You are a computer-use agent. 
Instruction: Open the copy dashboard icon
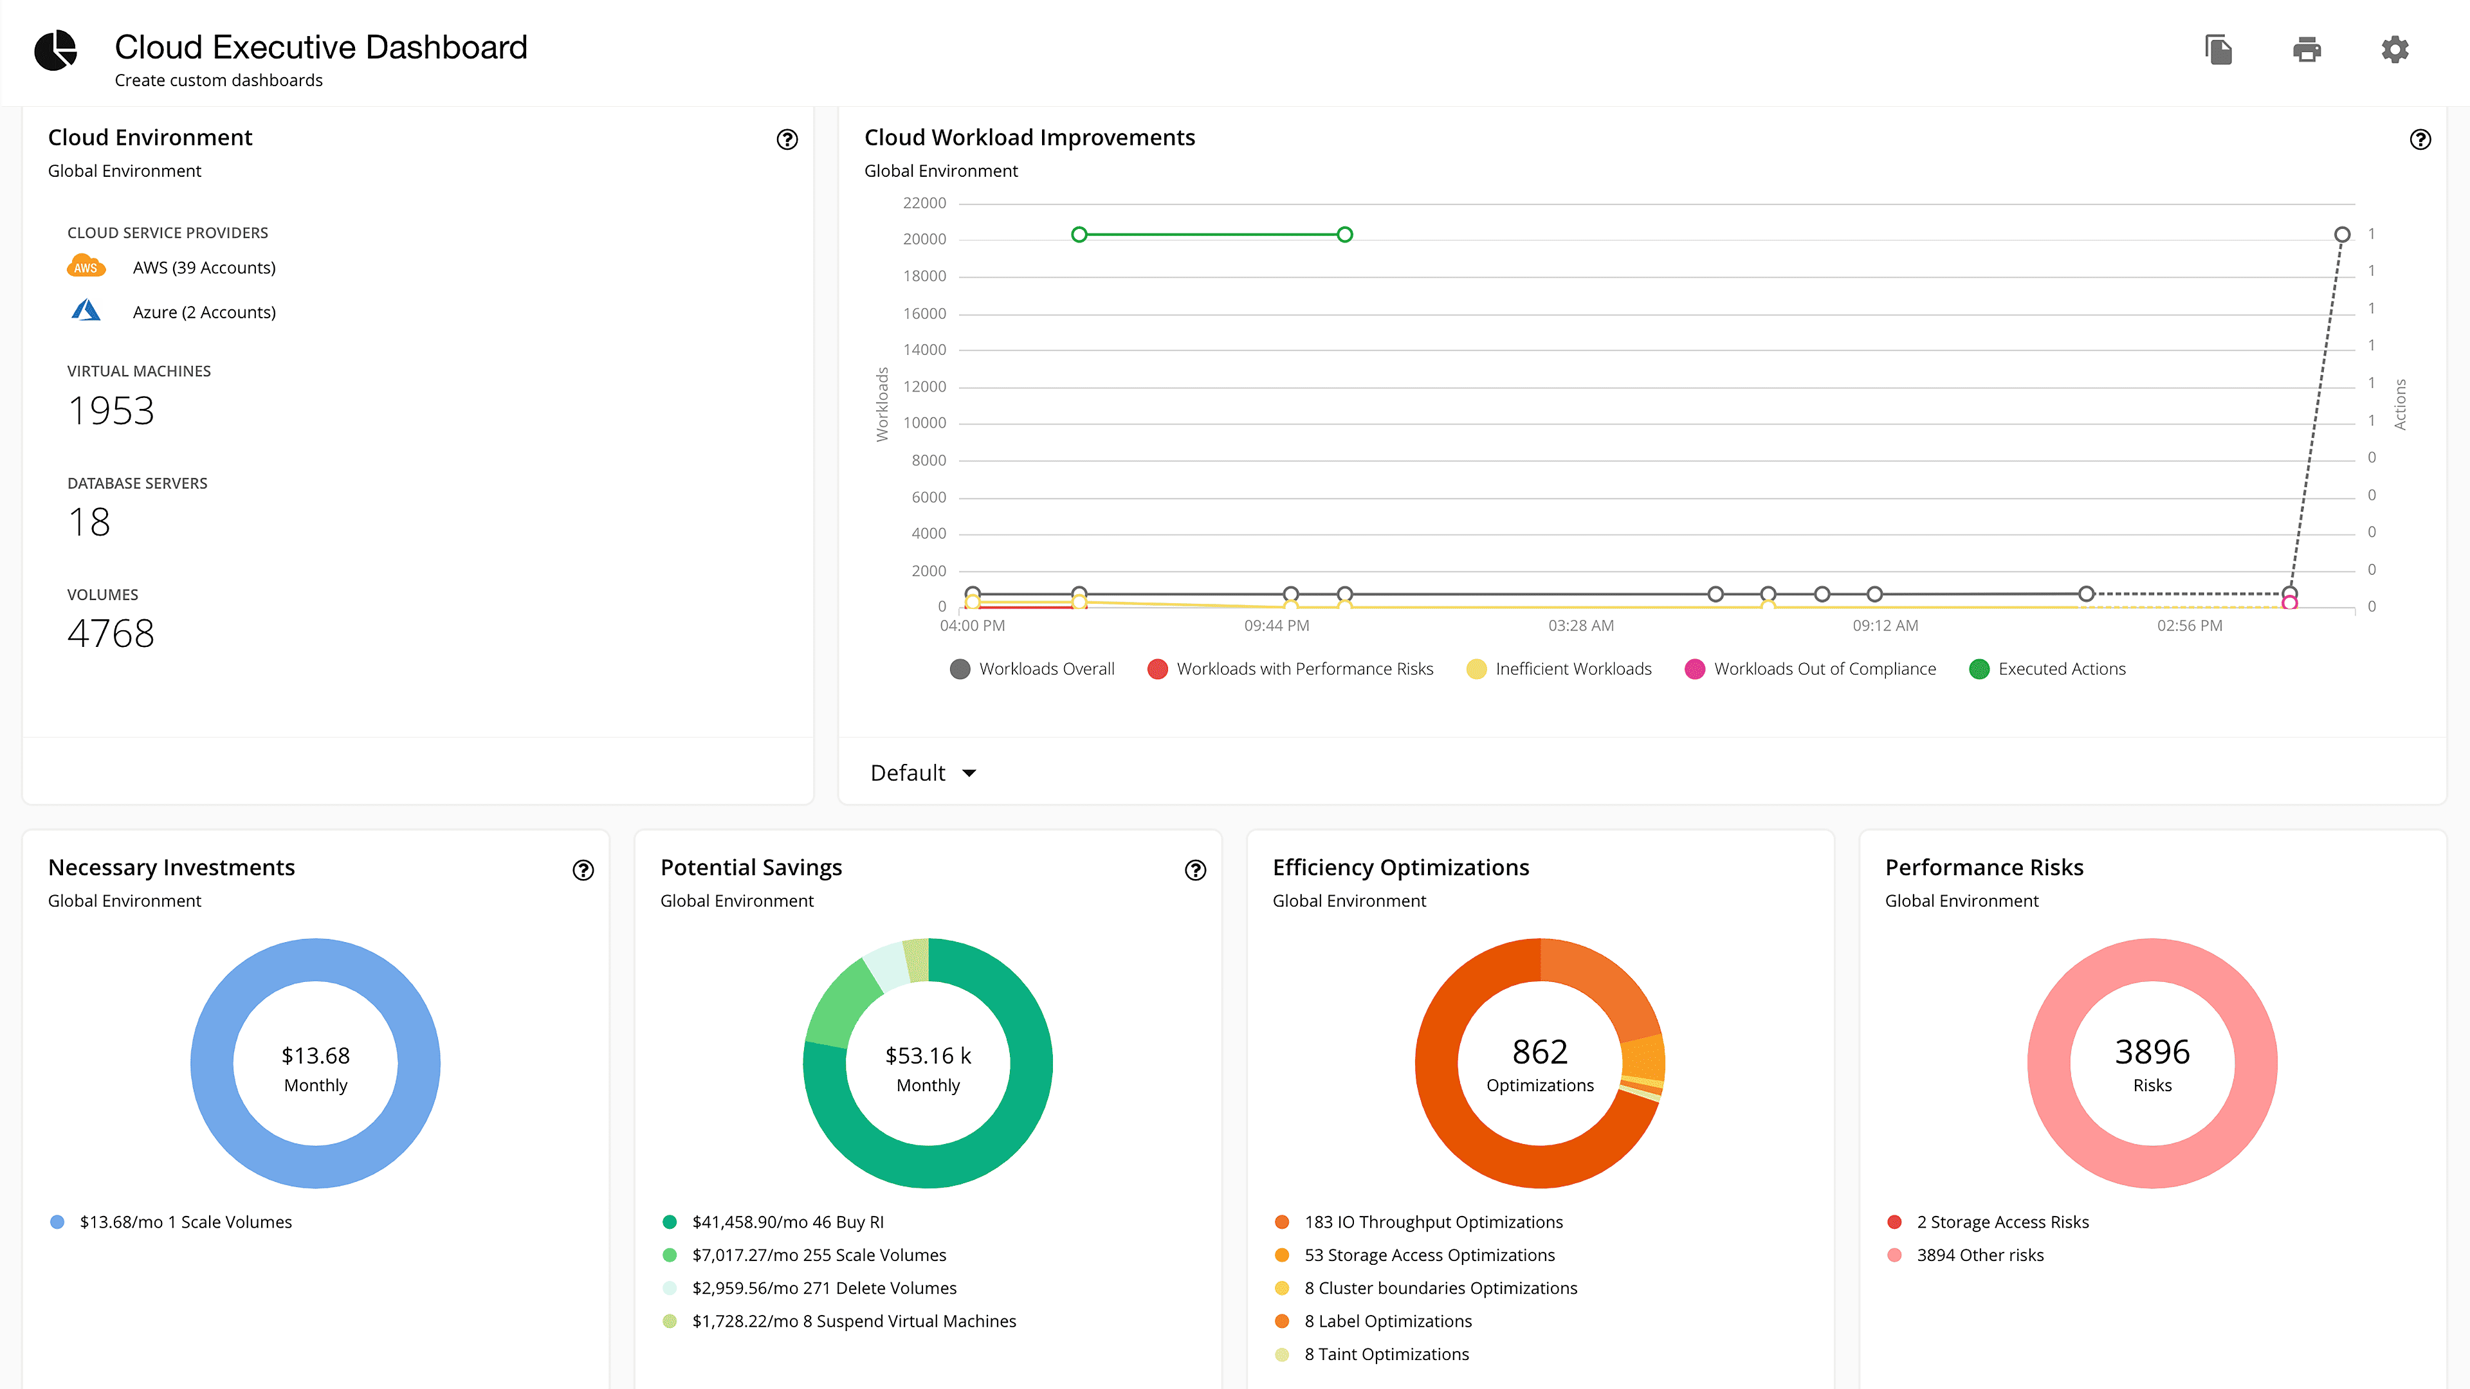(2220, 49)
